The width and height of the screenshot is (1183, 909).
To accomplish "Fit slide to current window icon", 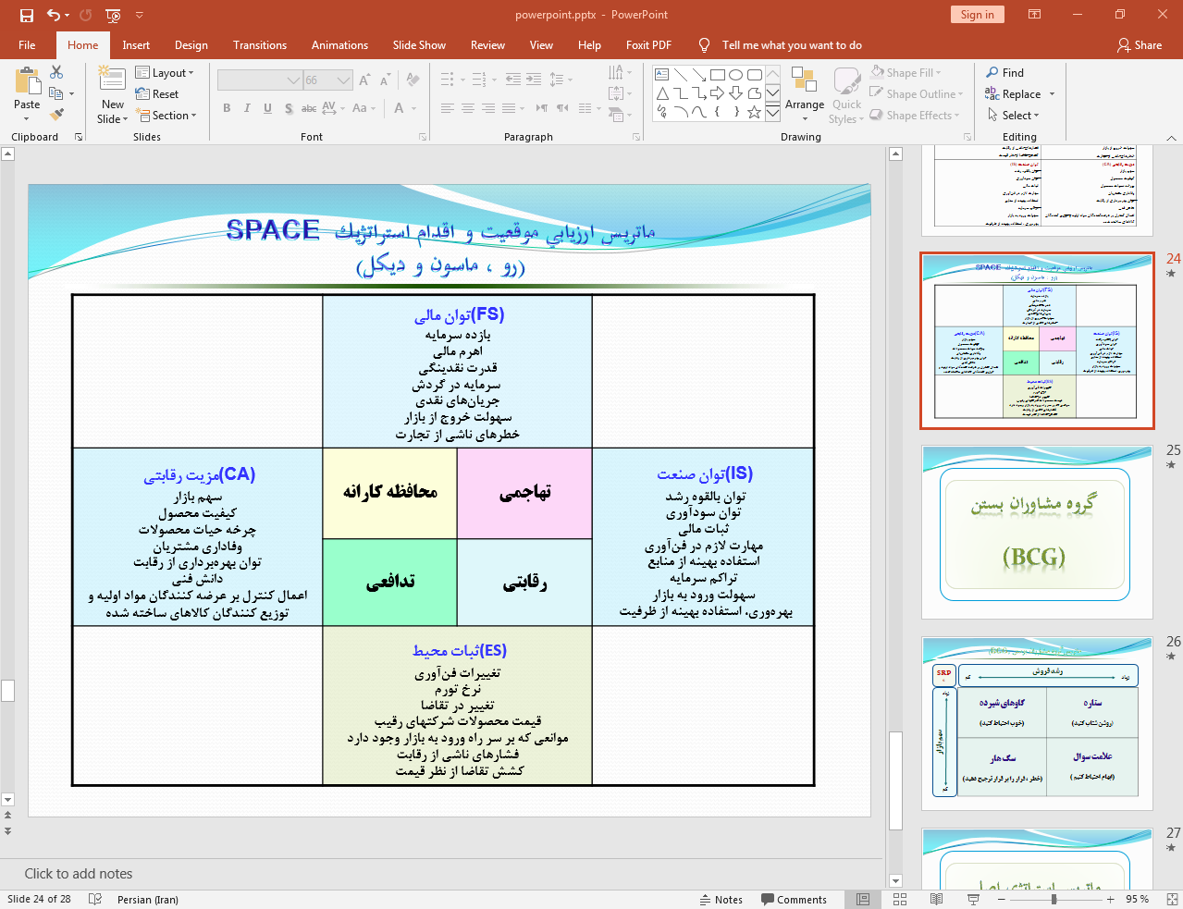I will click(1172, 899).
